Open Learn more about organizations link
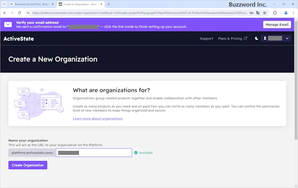The image size is (298, 188). (98, 119)
